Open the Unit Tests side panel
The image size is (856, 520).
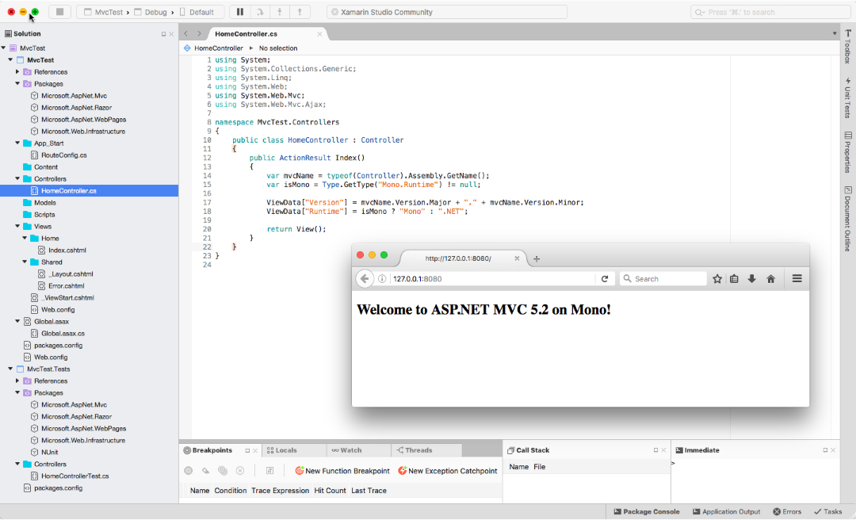[848, 97]
